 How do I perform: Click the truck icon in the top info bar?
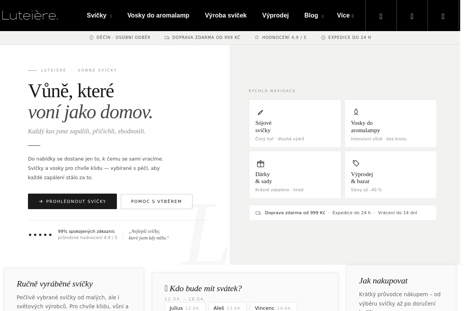point(167,38)
